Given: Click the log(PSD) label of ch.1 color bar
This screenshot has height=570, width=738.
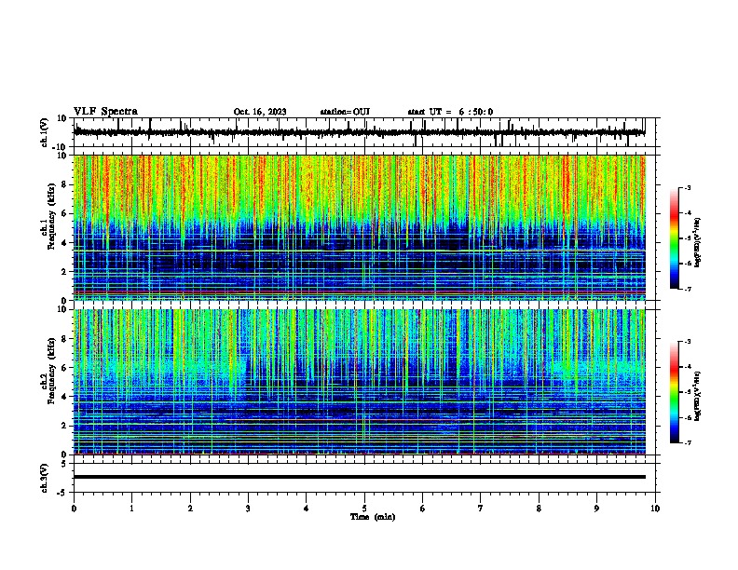Looking at the screenshot, I should pos(698,243).
